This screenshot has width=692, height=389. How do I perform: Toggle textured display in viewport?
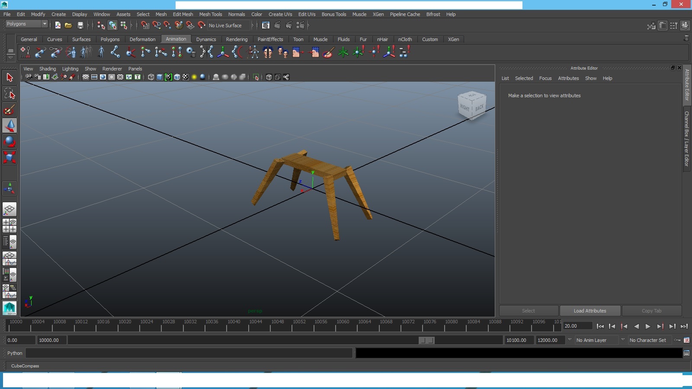[186, 77]
